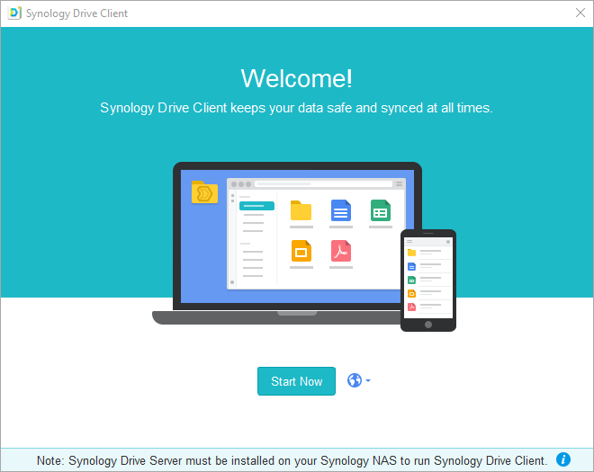Select the green spreadsheet icon in laptop illustration
The image size is (594, 472).
point(380,210)
